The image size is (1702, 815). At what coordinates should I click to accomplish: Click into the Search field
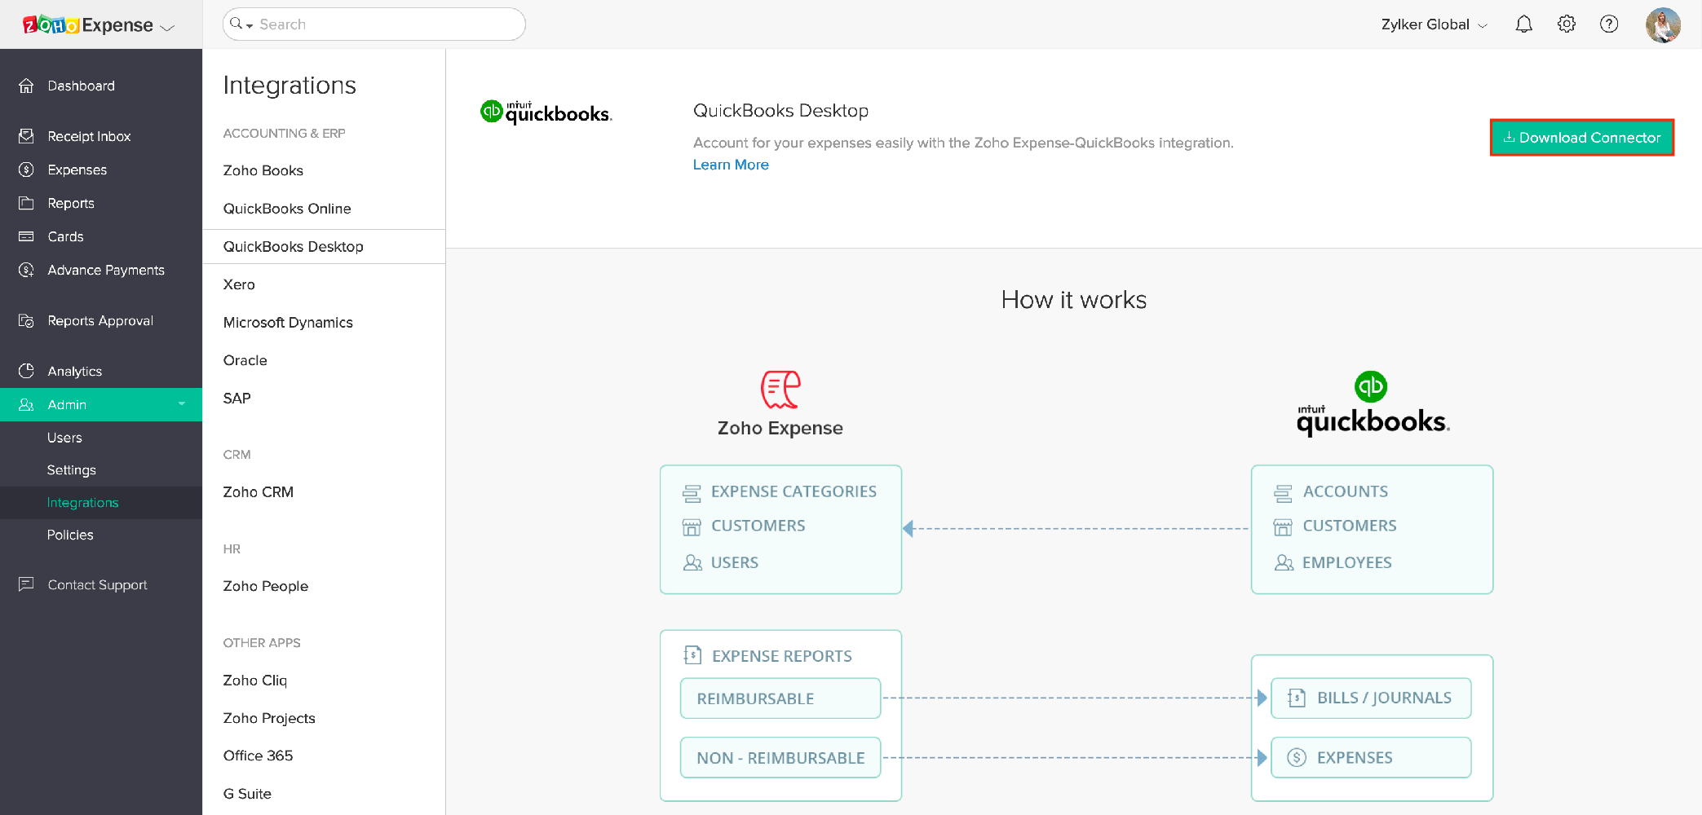coord(374,24)
